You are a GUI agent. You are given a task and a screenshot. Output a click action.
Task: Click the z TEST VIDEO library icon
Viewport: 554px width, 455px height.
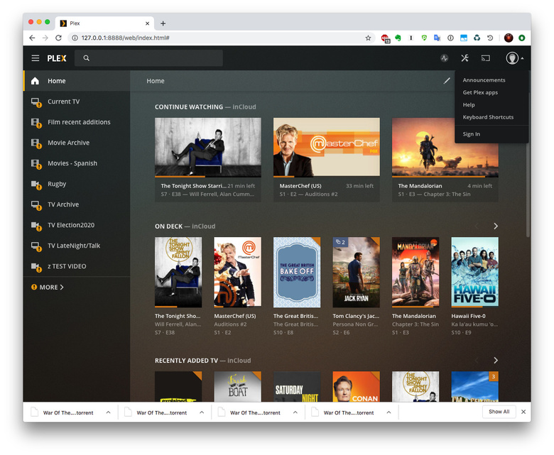tap(36, 267)
